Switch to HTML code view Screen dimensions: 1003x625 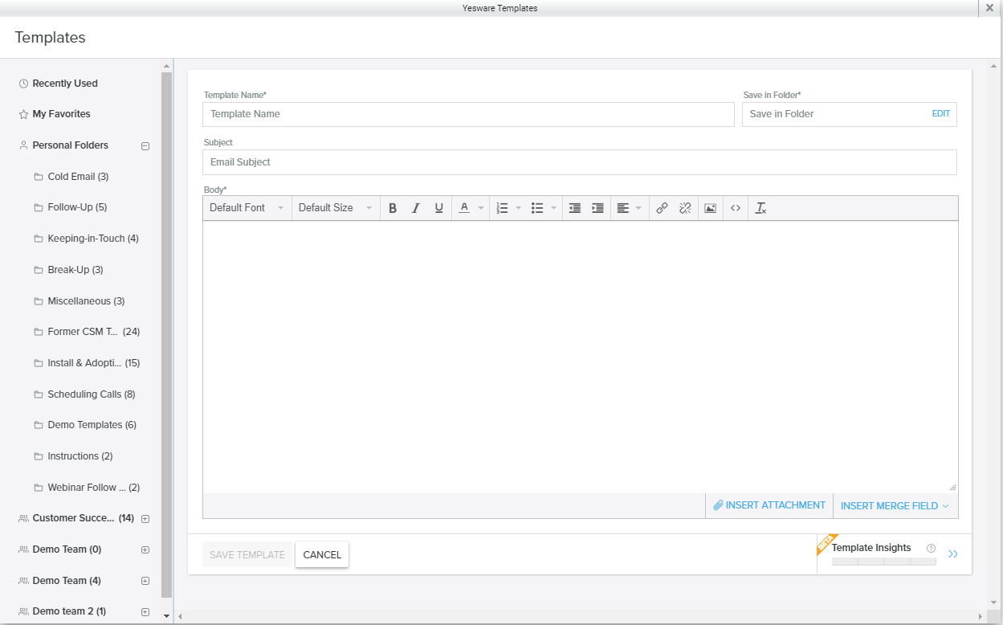735,208
